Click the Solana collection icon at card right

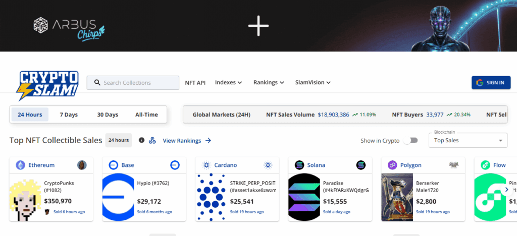pyautogui.click(x=360, y=165)
